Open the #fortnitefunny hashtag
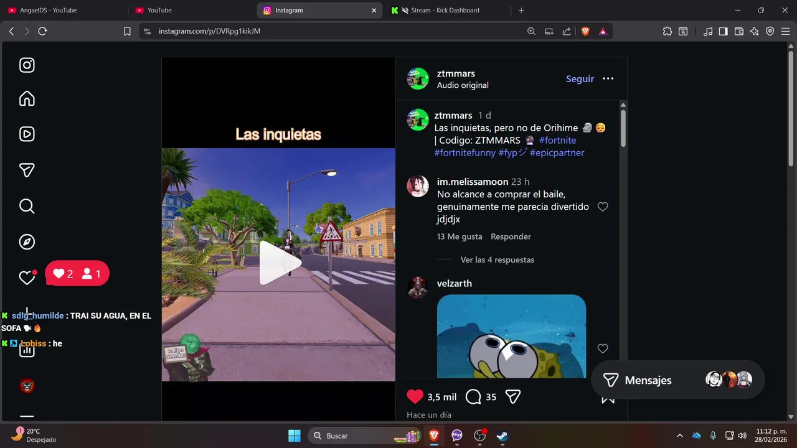Screen dimensions: 797x448 tap(465, 152)
